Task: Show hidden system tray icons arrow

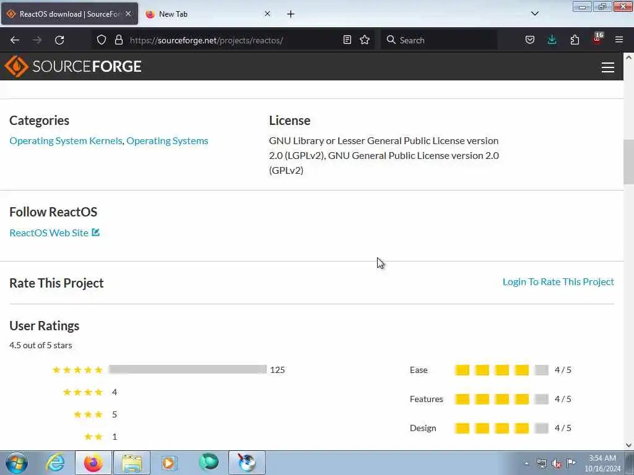Action: coord(526,463)
